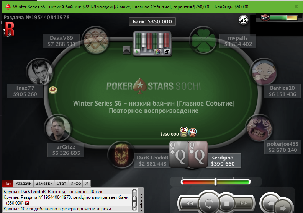Click the window layout icon on chip tray

(167, 52)
